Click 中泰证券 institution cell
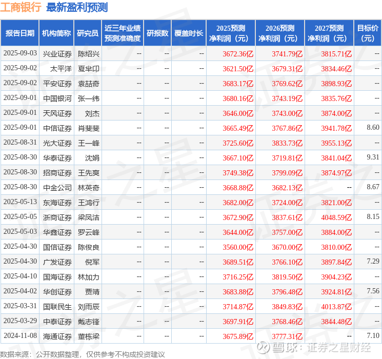 pos(57,322)
